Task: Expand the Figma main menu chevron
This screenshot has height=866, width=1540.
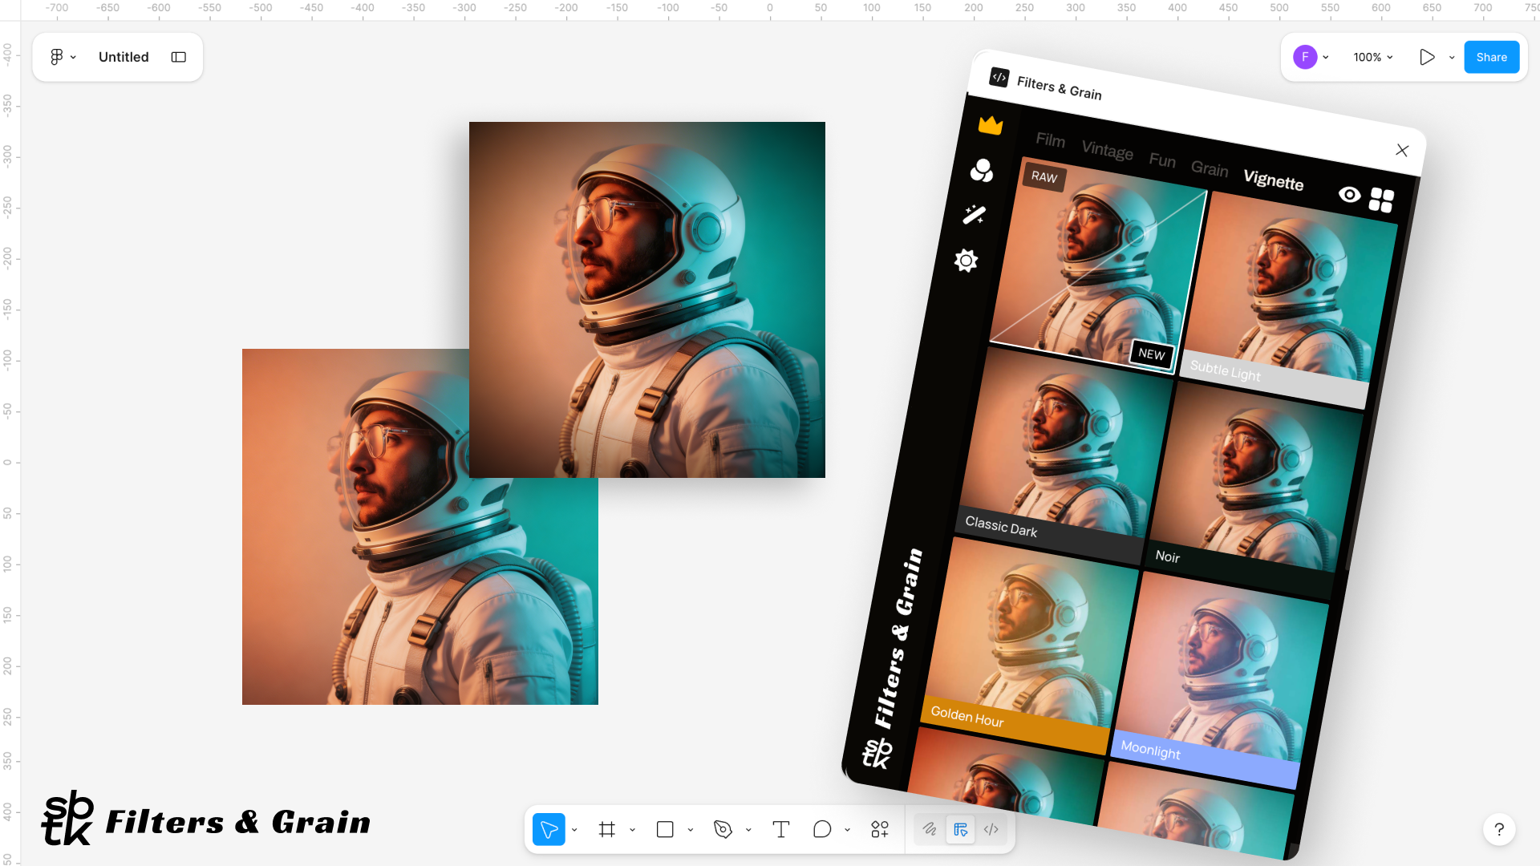Action: click(x=73, y=57)
